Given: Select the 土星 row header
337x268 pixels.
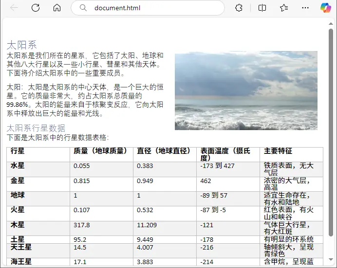Looking at the screenshot, I should [x=18, y=239].
